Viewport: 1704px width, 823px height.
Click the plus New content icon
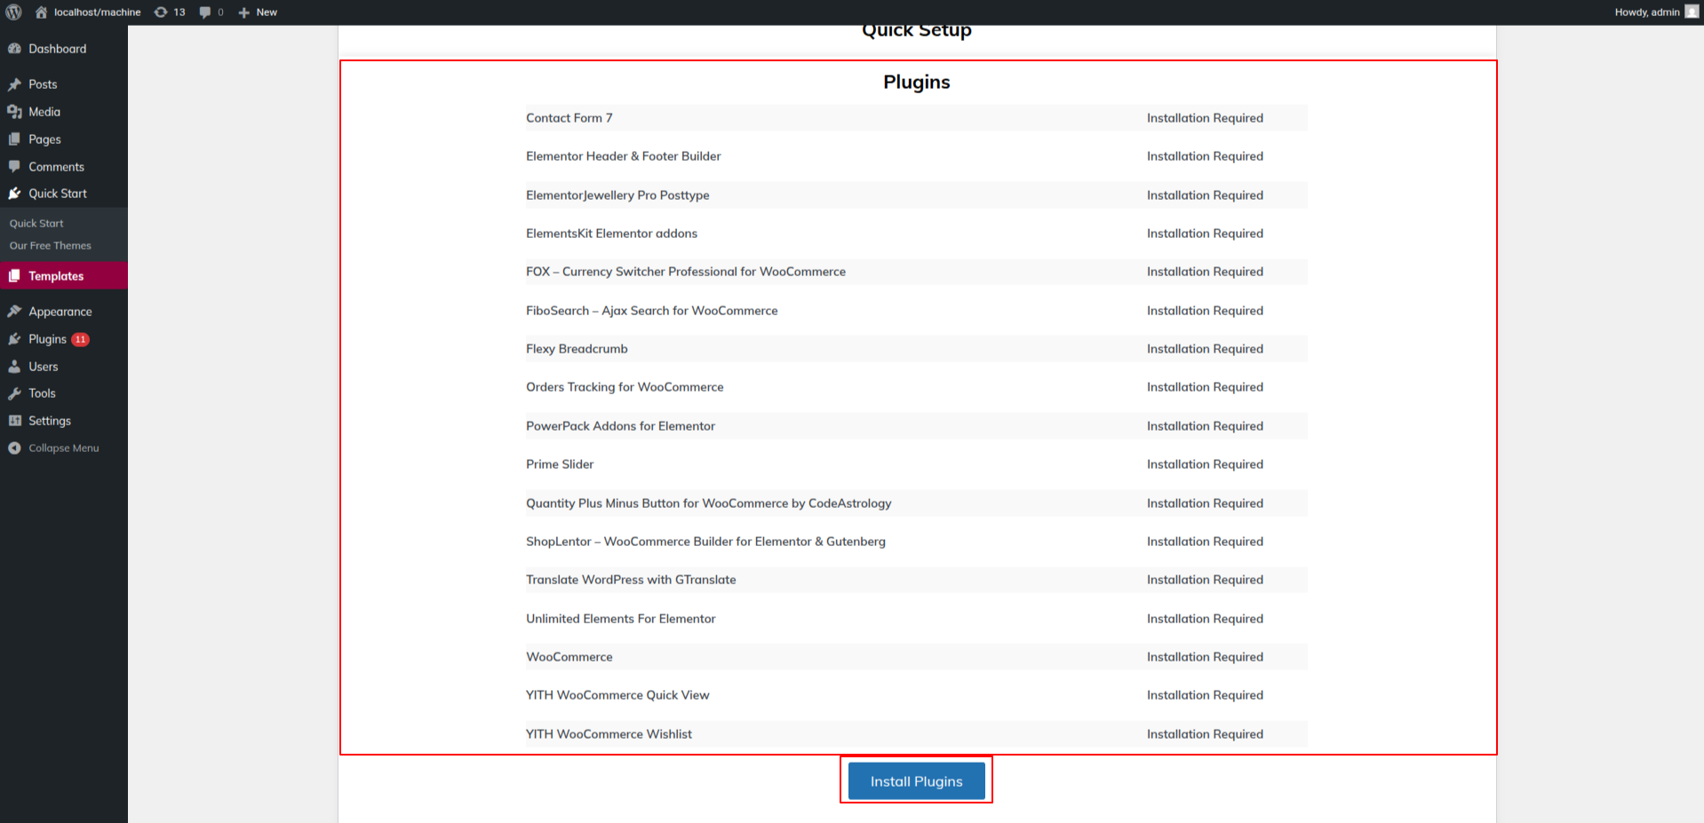tap(244, 12)
